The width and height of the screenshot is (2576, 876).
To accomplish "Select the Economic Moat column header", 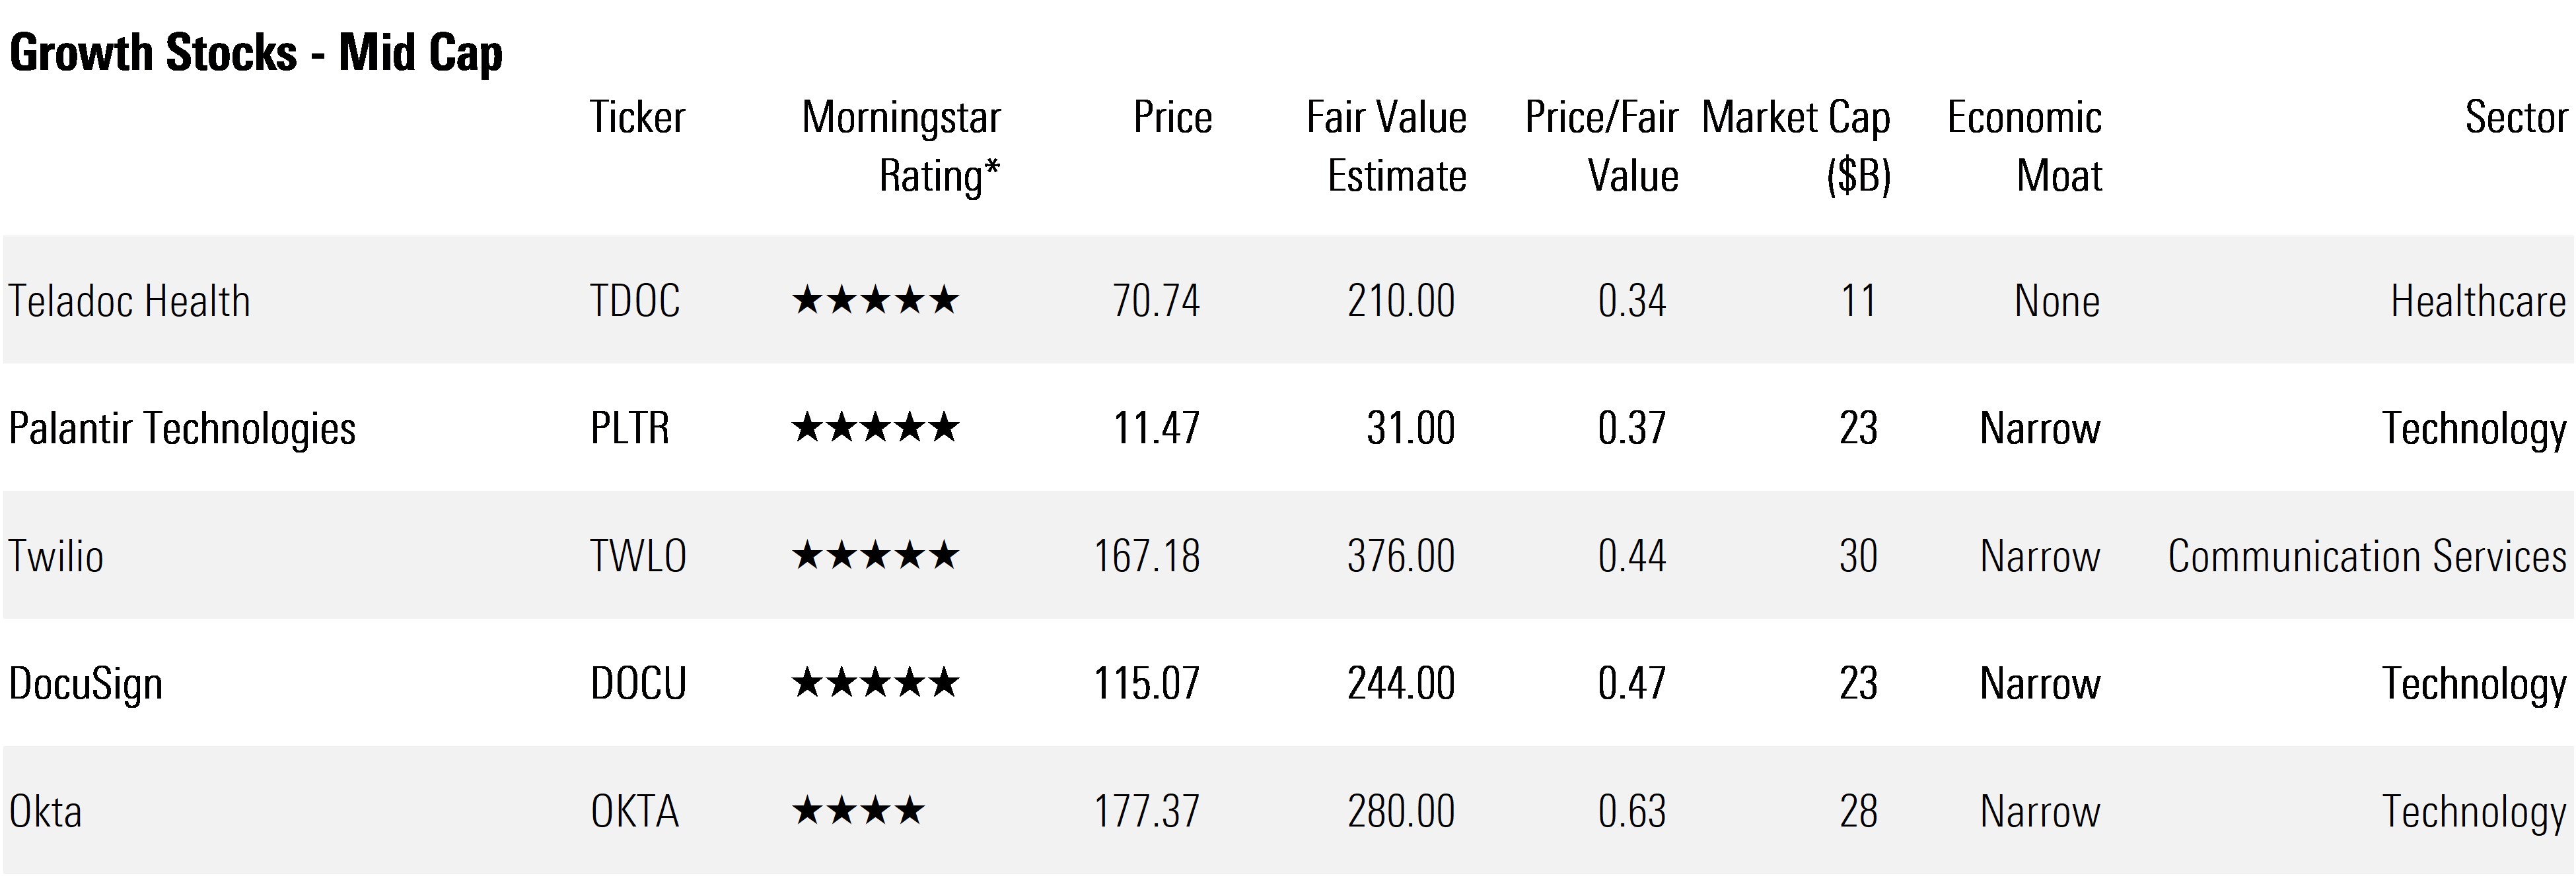I will pyautogui.click(x=2024, y=147).
